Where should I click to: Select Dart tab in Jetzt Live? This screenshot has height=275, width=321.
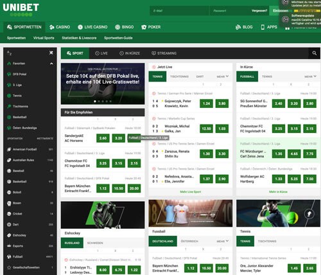[x=200, y=76]
